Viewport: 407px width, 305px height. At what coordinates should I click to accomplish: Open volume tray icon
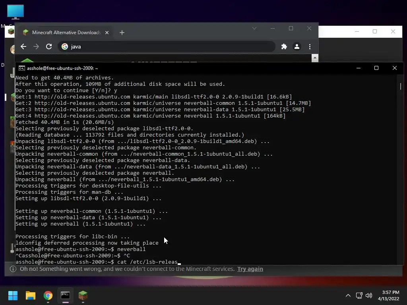368,295
